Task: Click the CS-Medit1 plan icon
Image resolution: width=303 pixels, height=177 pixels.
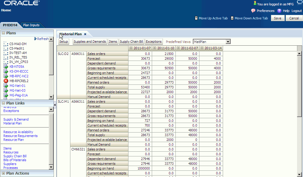Action: point(6,48)
